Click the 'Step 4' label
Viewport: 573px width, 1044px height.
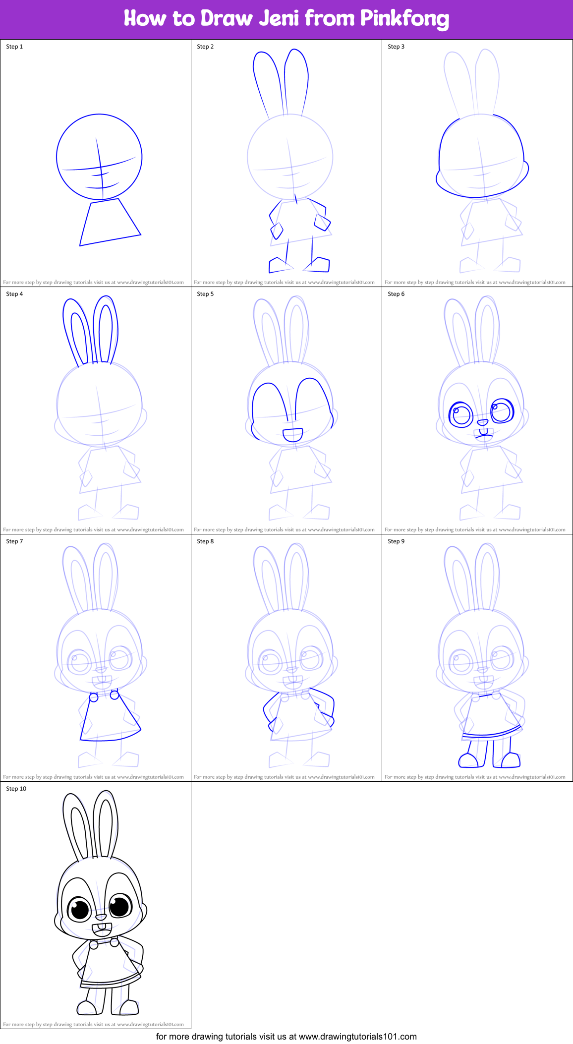pos(14,294)
